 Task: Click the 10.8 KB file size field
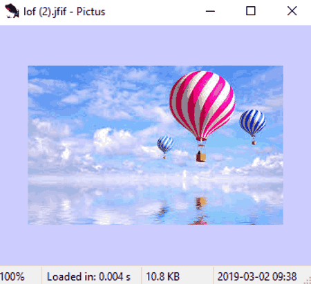(162, 276)
